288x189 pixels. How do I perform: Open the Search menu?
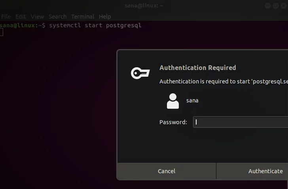coord(57,17)
